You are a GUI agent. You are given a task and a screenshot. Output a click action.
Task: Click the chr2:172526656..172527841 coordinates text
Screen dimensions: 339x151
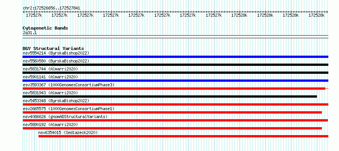51,8
